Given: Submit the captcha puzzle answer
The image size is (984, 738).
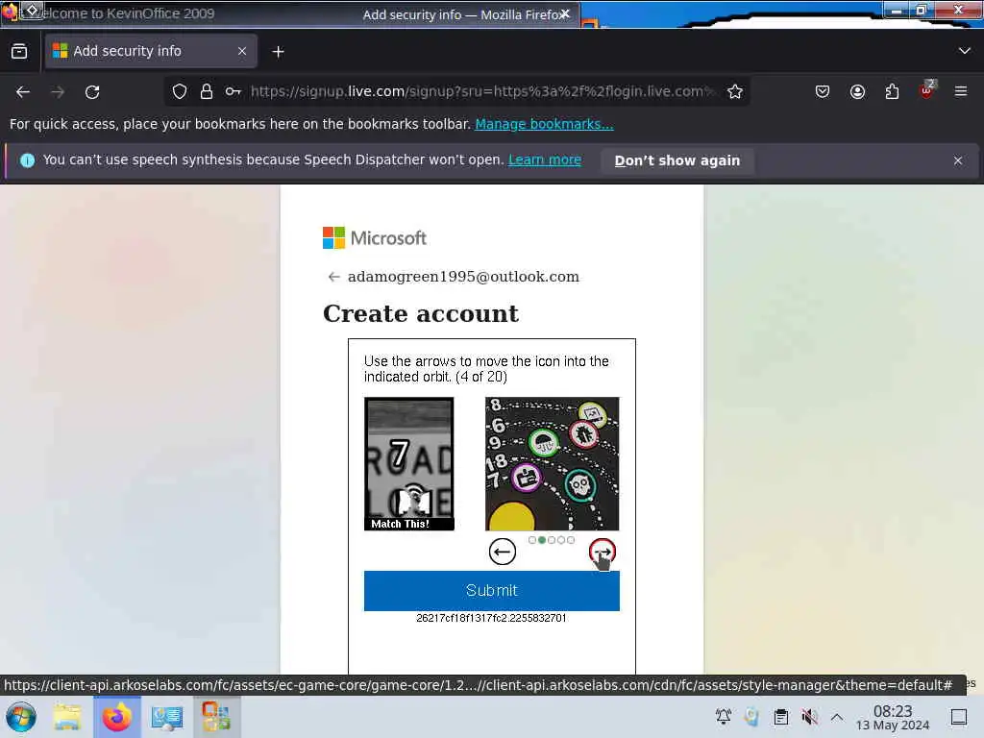Looking at the screenshot, I should (x=492, y=591).
